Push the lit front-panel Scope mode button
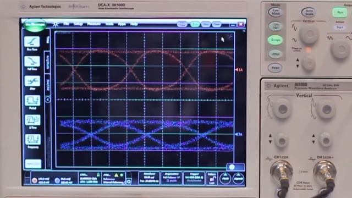Viewport: 352px width, 198px height. [276, 40]
